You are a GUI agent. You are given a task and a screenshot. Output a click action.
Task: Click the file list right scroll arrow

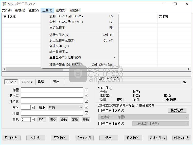(x=189, y=69)
